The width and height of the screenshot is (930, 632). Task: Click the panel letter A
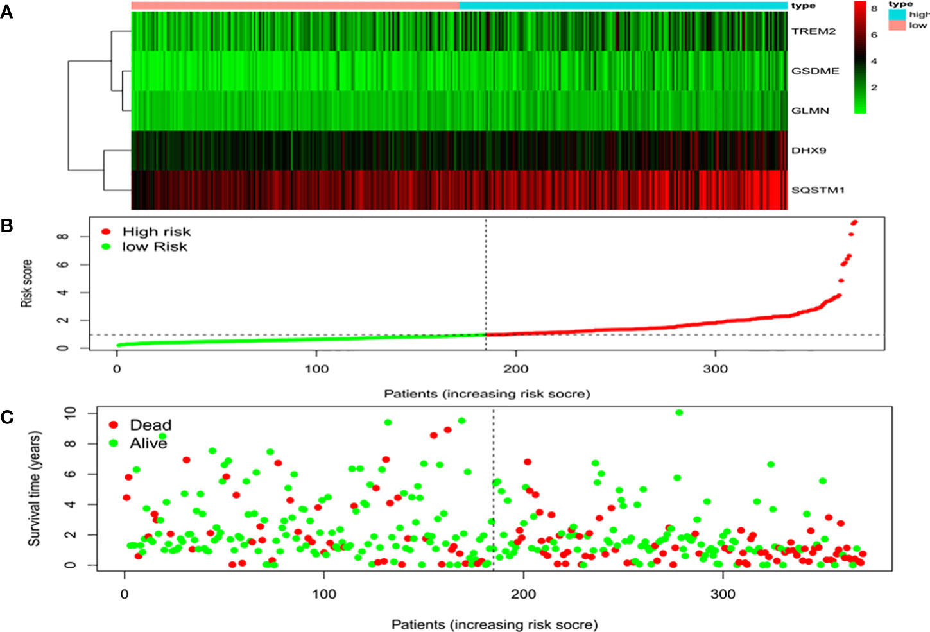tap(6, 12)
